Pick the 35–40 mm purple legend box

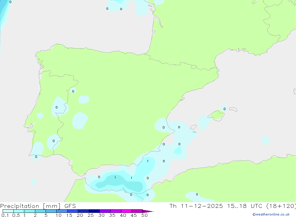point(116,211)
